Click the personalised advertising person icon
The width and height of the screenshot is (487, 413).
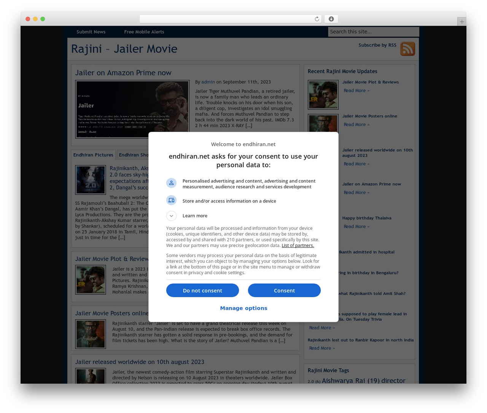[172, 183]
